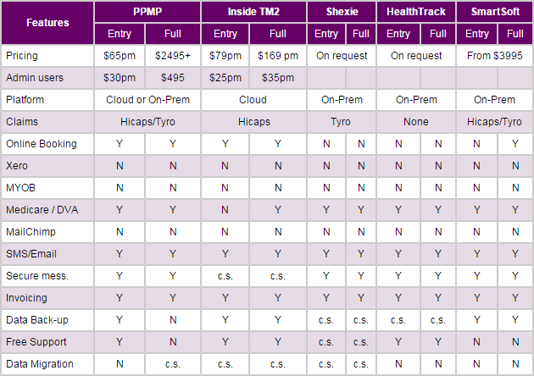534x376 pixels.
Task: Click Inside TM2's Hicaps claims cell
Action: click(253, 122)
